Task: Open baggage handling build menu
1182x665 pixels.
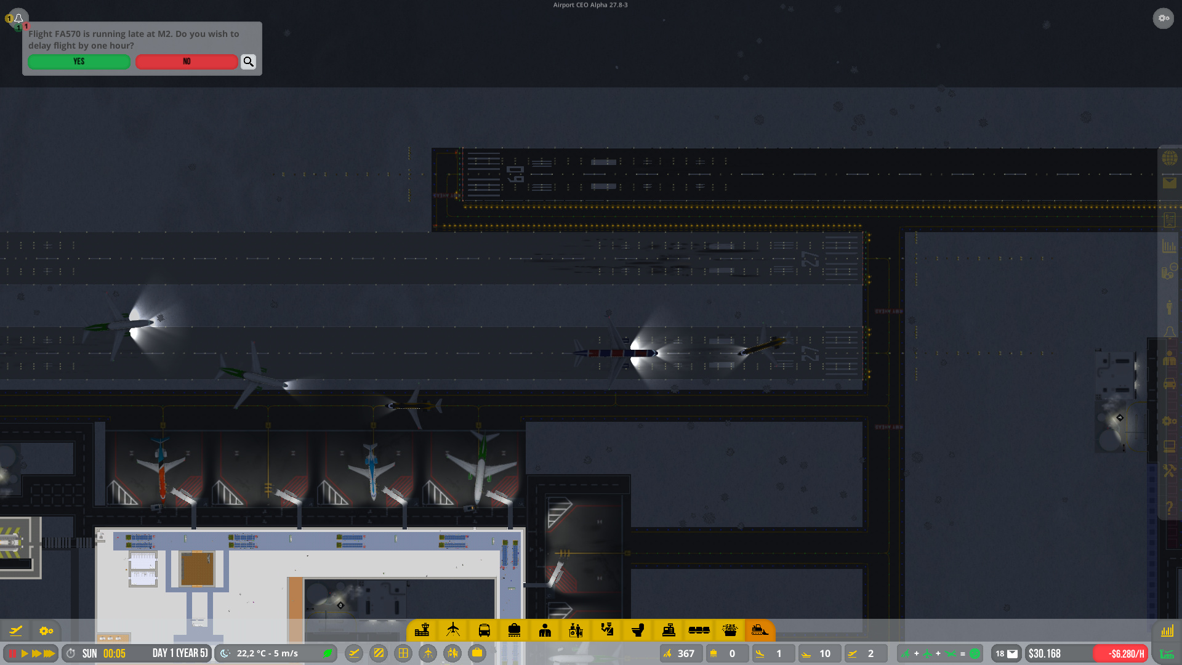Action: (x=515, y=630)
